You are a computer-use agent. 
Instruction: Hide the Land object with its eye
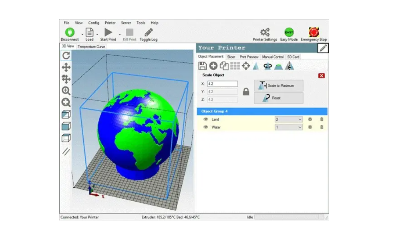coord(206,119)
